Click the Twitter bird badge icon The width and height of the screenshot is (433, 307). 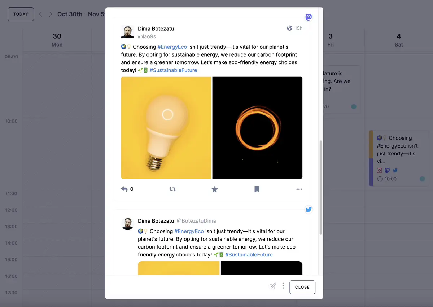click(x=309, y=210)
